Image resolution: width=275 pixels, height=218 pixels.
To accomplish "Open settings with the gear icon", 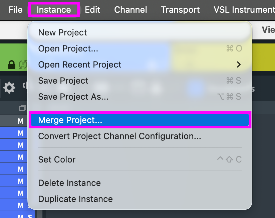I will coord(9,88).
